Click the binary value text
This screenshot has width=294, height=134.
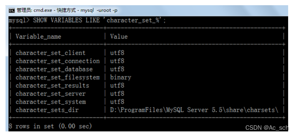tap(120, 77)
